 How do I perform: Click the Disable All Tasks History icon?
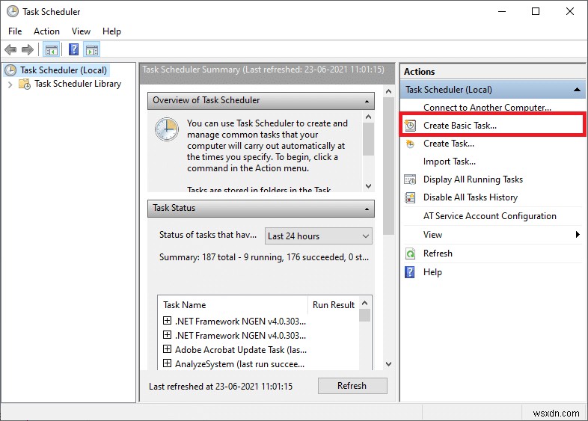[x=410, y=197]
